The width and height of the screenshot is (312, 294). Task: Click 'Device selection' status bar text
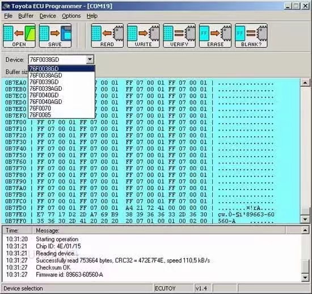[23, 288]
